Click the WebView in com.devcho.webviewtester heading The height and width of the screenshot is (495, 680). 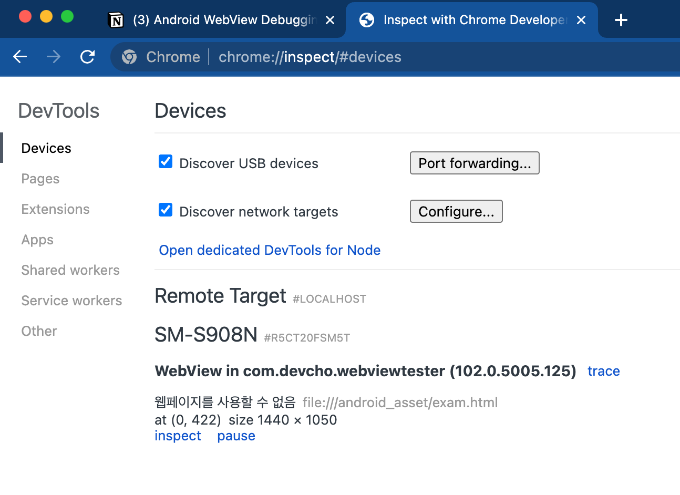[x=365, y=371]
